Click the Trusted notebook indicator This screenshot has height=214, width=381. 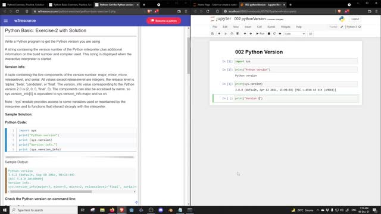coord(333,27)
